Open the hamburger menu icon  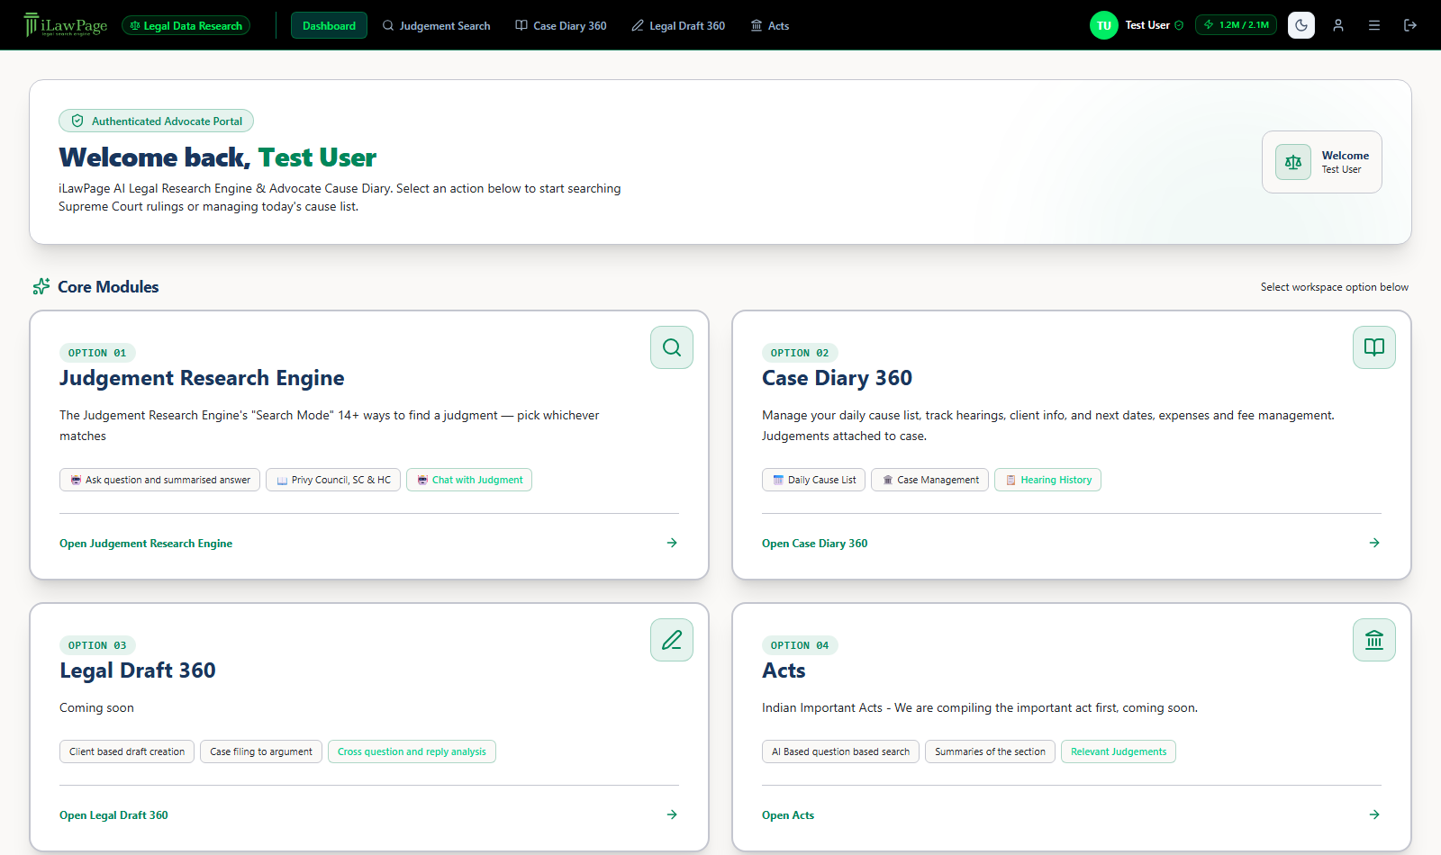point(1374,25)
